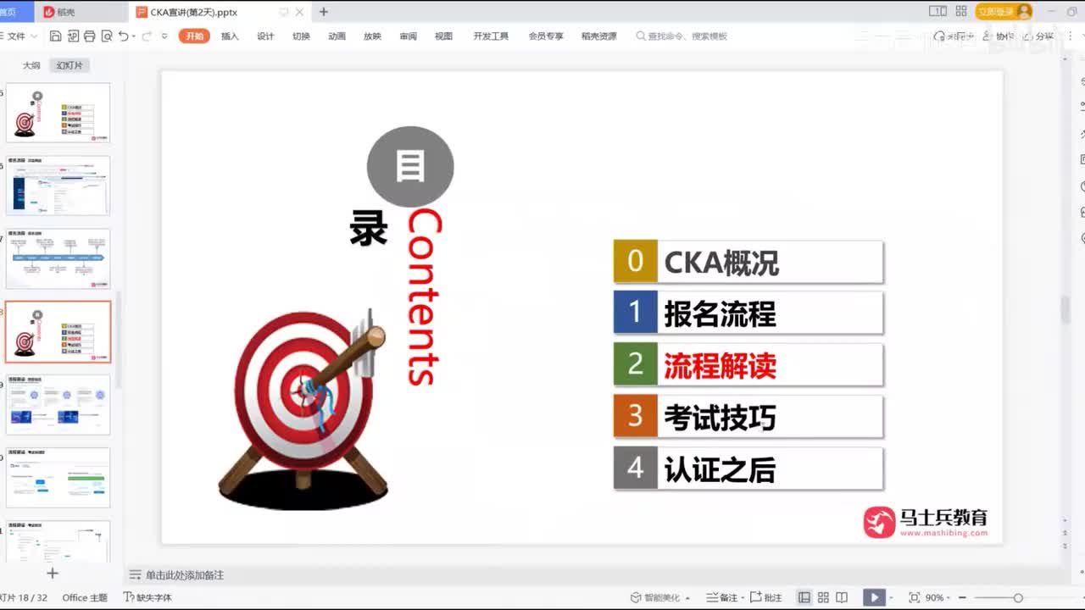Open the 智能美化 dropdown
1085x610 pixels.
(x=660, y=597)
